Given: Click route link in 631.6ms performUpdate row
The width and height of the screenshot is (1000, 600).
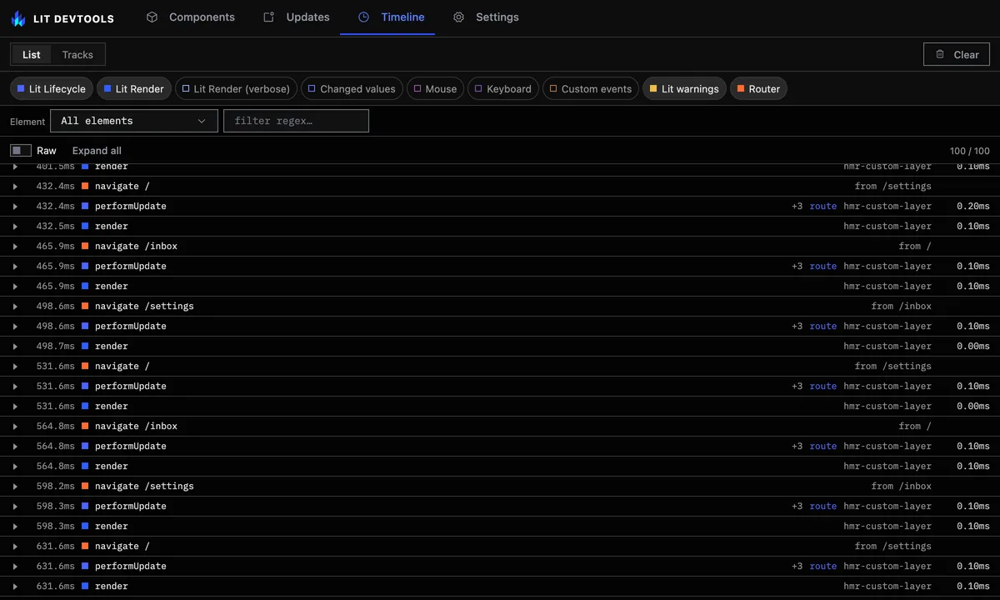Looking at the screenshot, I should tap(822, 567).
